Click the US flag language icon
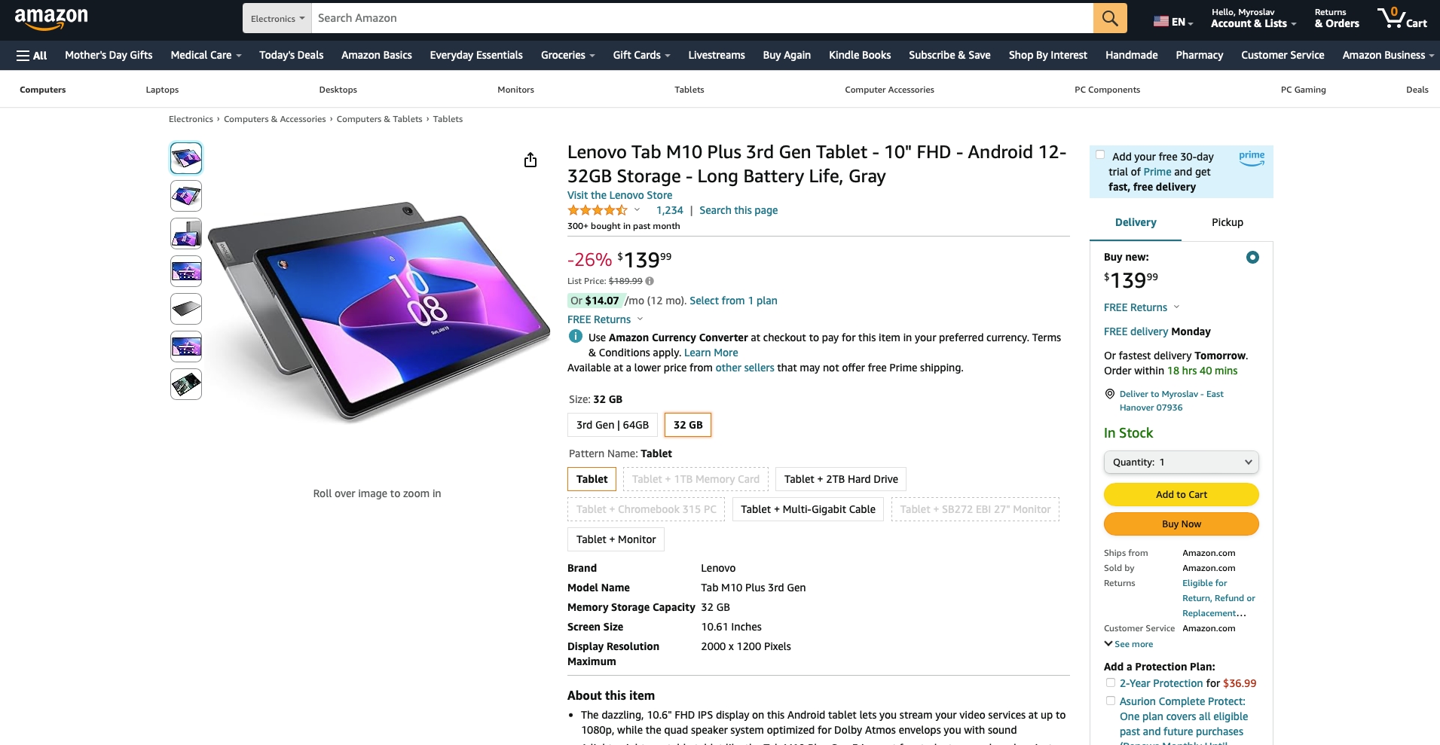This screenshot has width=1440, height=745. [x=1160, y=22]
